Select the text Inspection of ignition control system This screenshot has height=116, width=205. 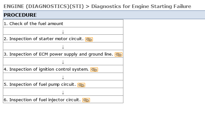(49, 69)
